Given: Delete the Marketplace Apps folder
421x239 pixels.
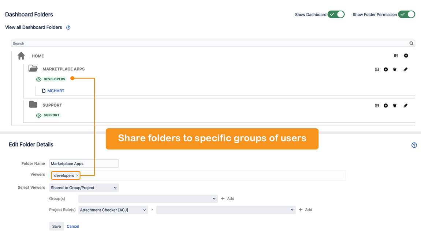Looking at the screenshot, I should 395,69.
